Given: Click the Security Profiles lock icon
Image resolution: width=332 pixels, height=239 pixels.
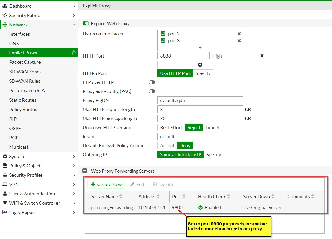Looking at the screenshot, I should click(5, 175).
